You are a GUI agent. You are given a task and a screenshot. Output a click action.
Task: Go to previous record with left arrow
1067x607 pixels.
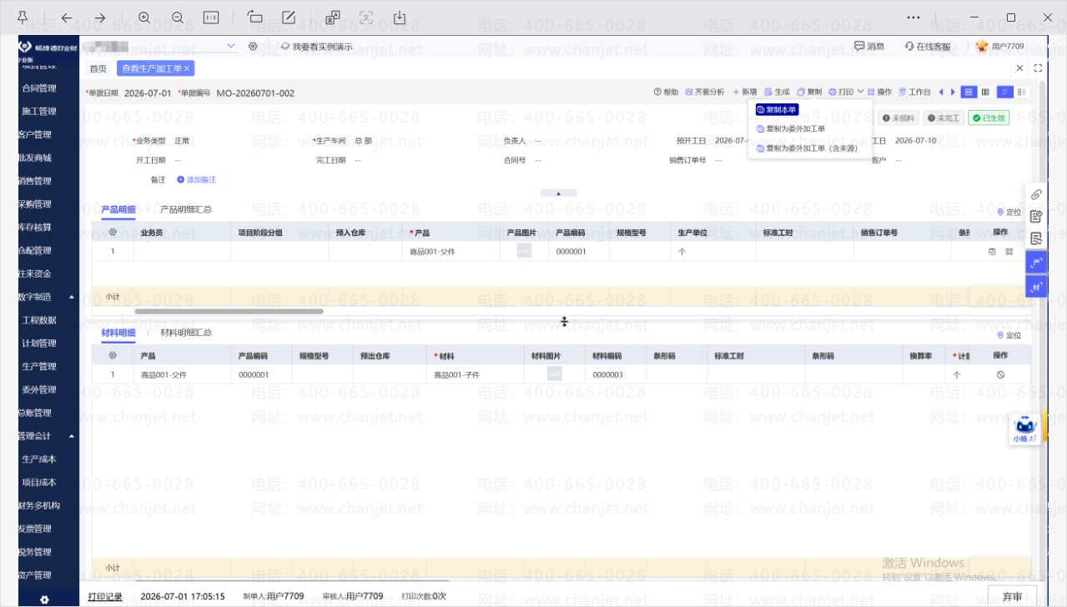coord(941,92)
